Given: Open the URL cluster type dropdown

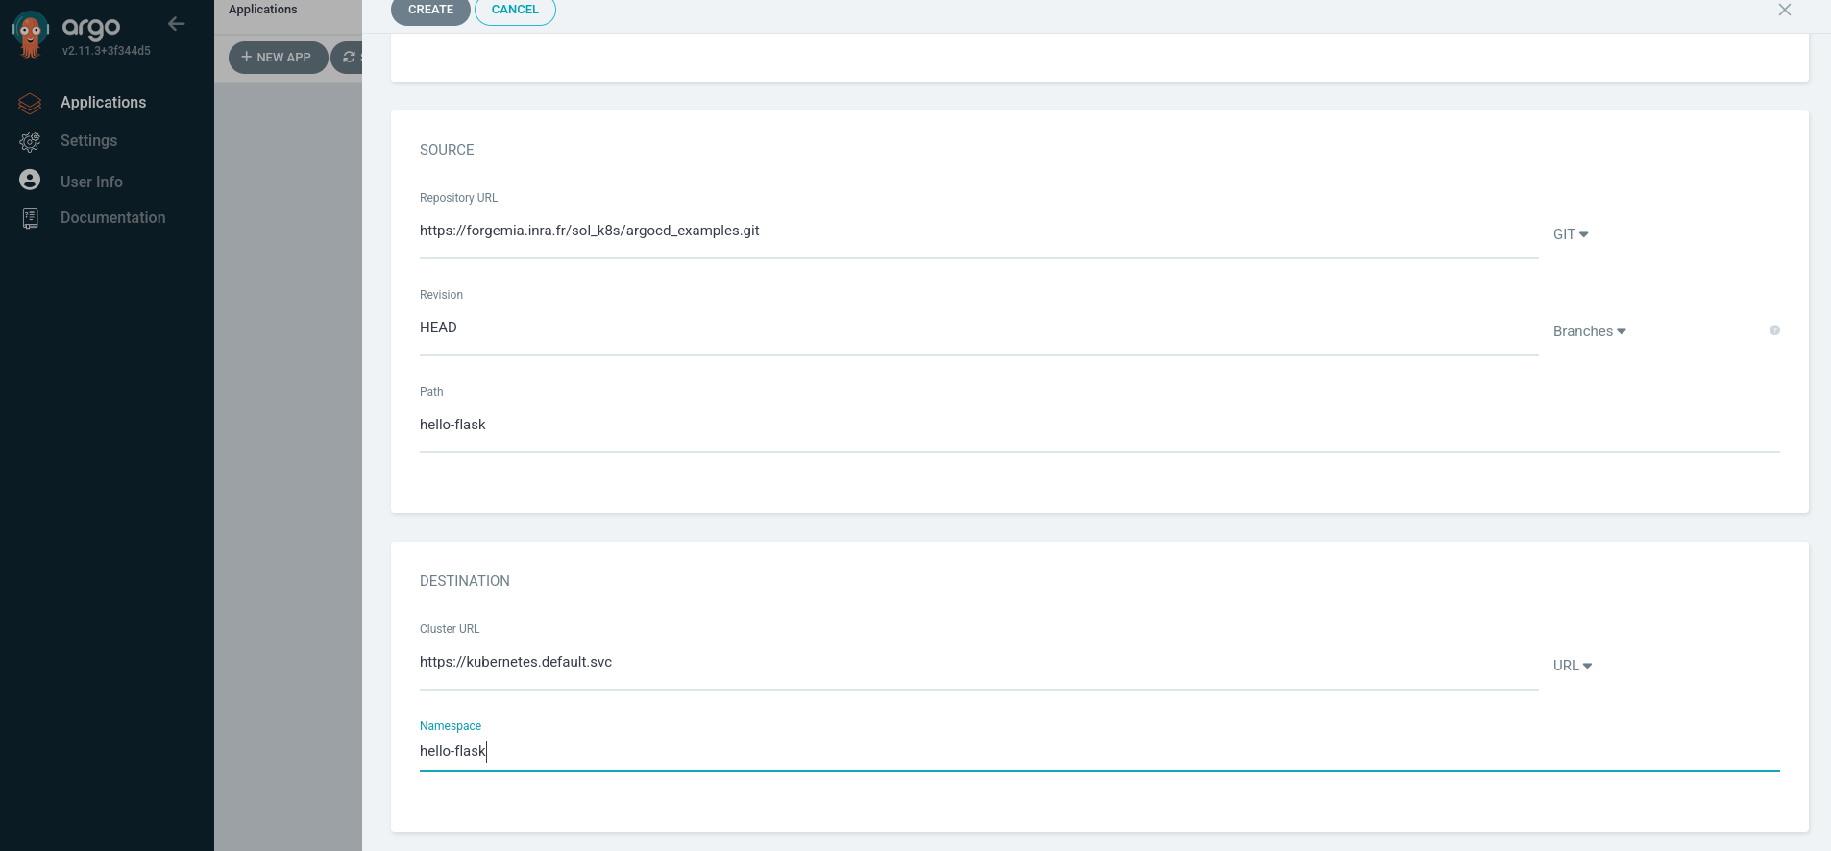Looking at the screenshot, I should pos(1573,666).
